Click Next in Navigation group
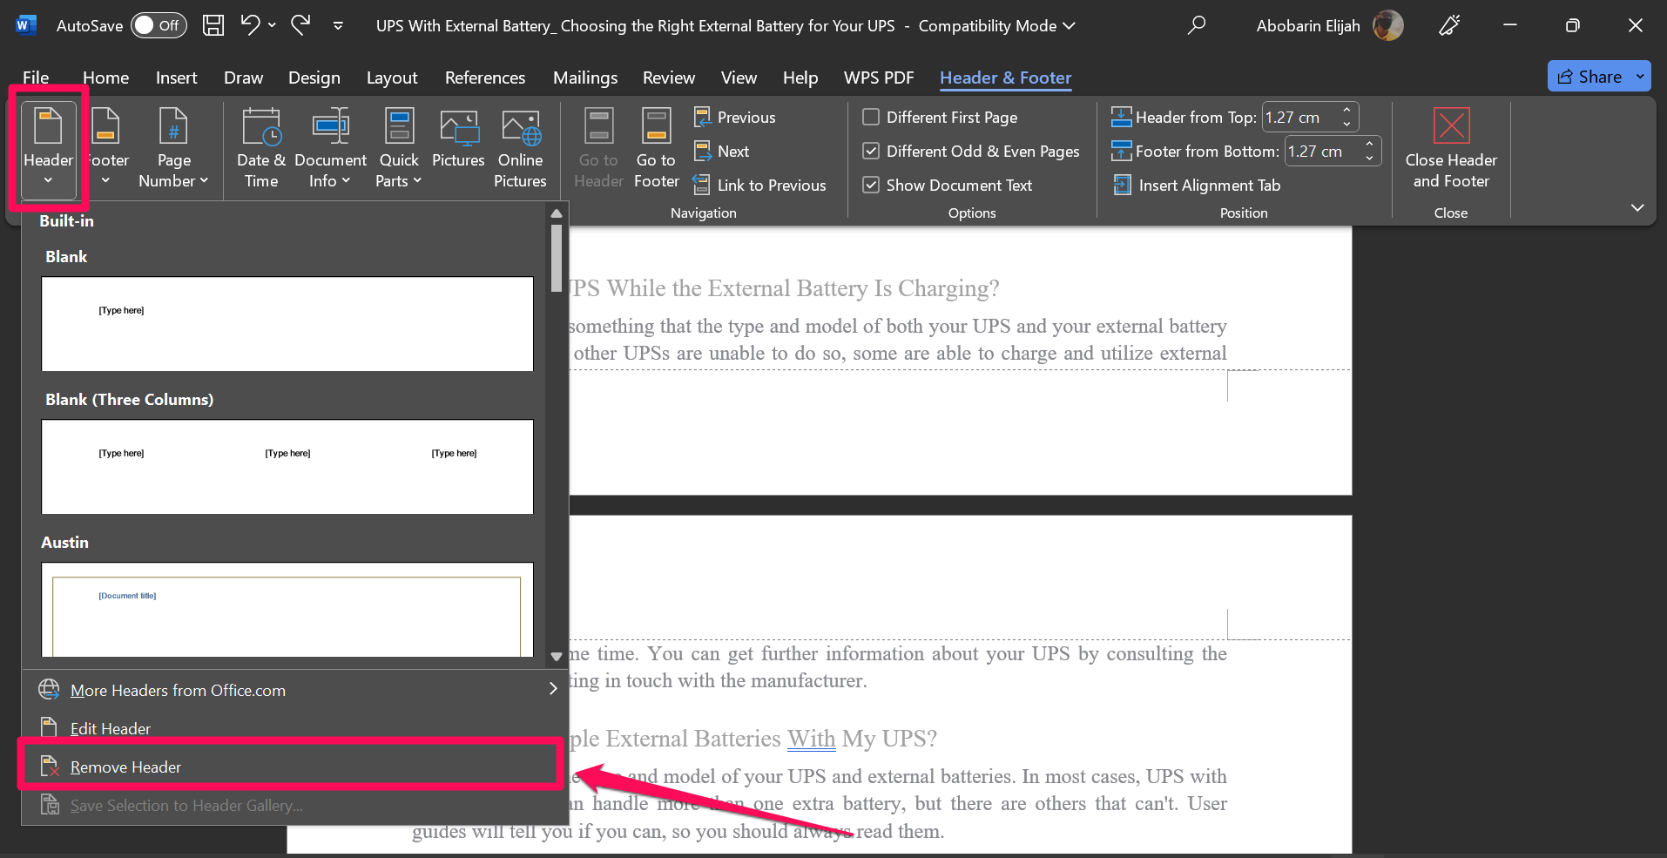The width and height of the screenshot is (1667, 858). [x=732, y=152]
